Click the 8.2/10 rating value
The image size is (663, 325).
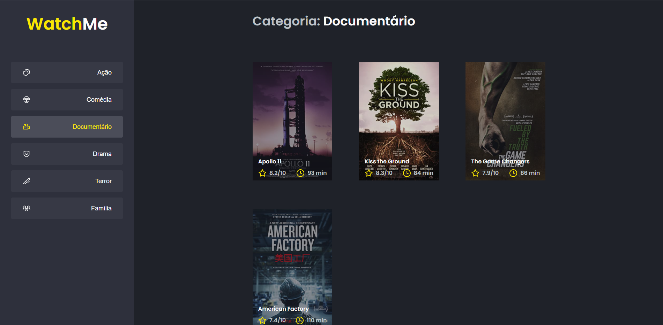point(277,173)
